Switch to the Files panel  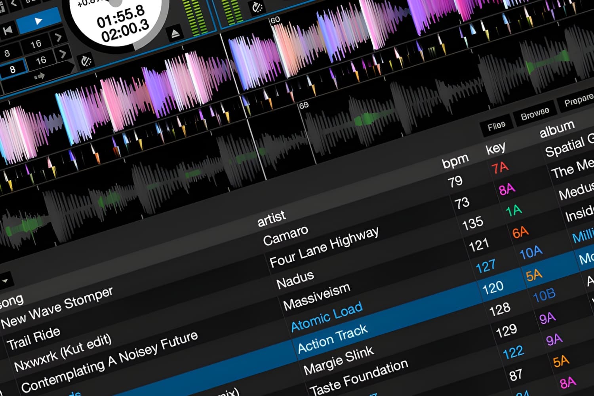[x=497, y=125]
